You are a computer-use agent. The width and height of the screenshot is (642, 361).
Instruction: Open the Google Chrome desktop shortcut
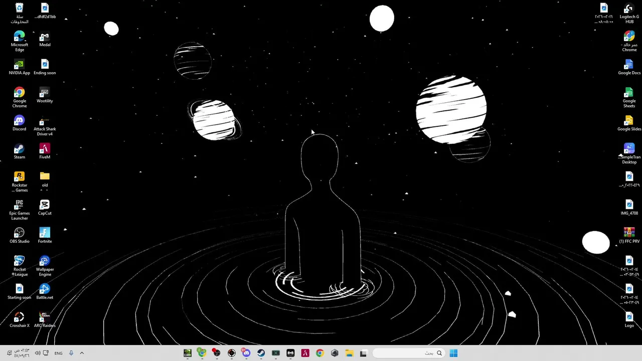click(x=19, y=97)
